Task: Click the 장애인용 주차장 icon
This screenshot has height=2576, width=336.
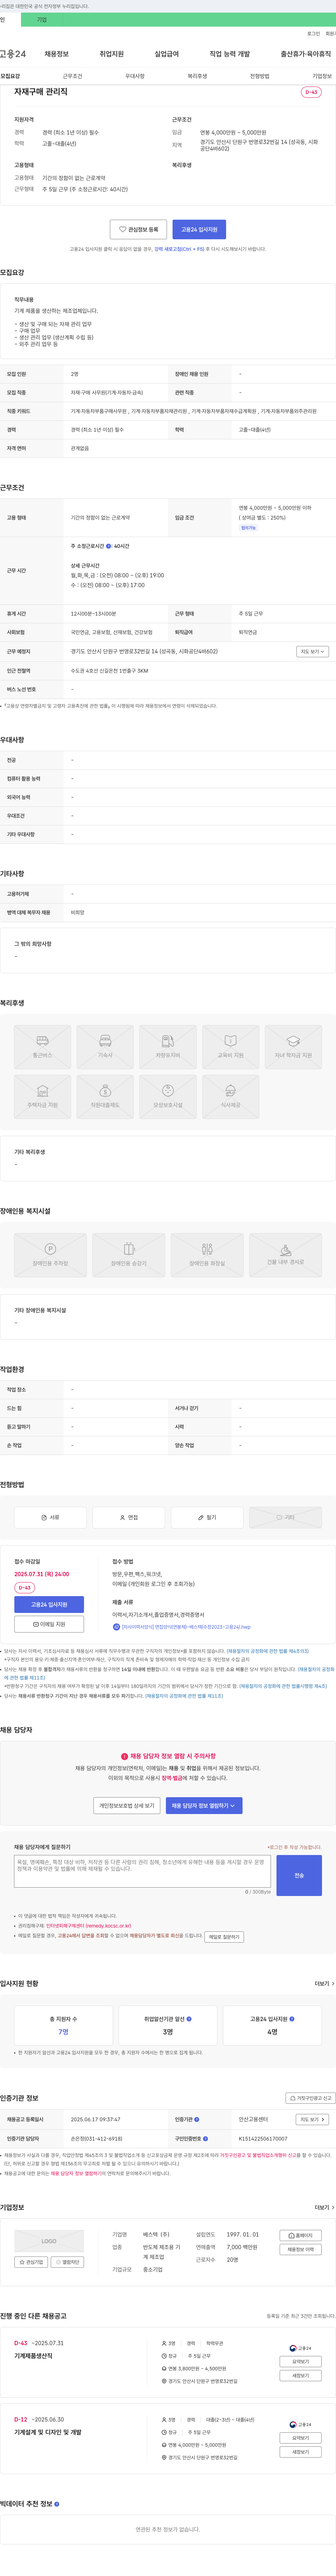Action: click(x=50, y=1255)
